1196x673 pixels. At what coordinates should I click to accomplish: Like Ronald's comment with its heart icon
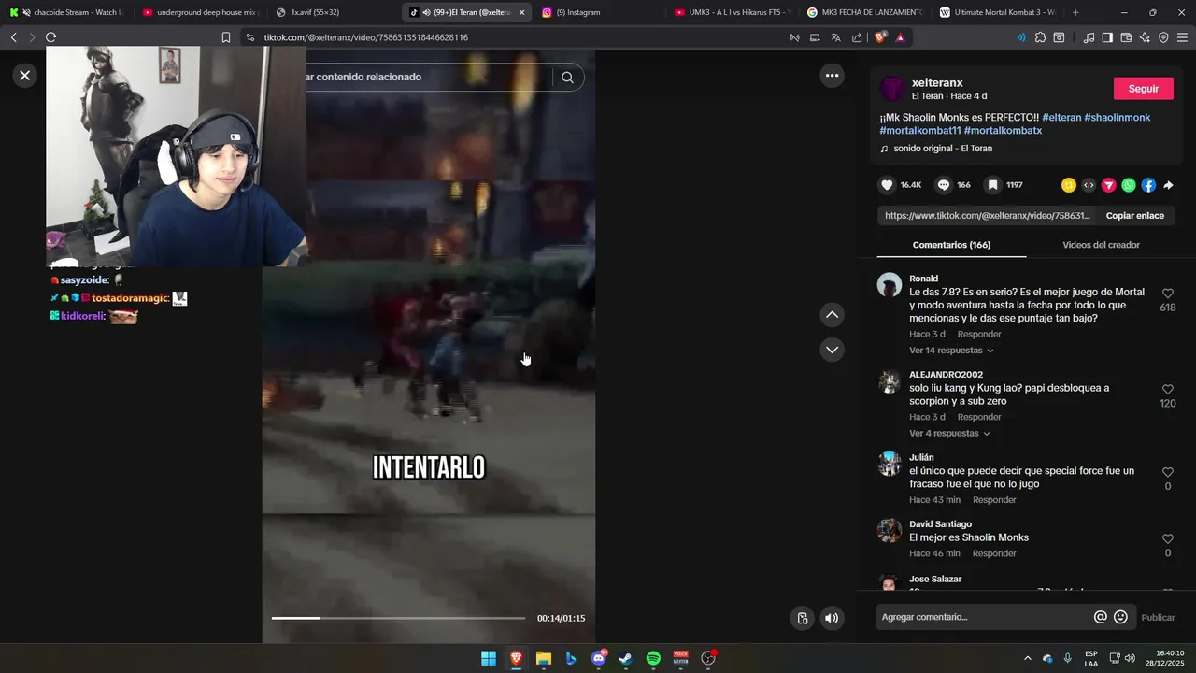1168,294
